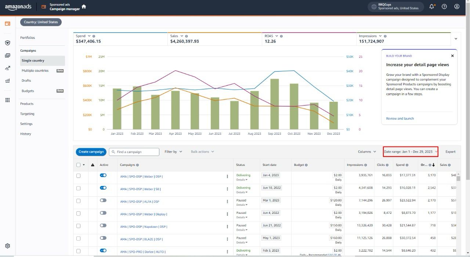Open row menu for BLAZE DSP campaign
470x257 pixels.
coord(227,239)
